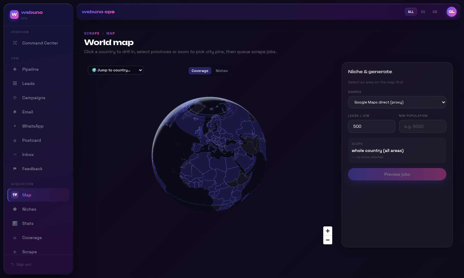464x278 pixels.
Task: Switch region filter to ALL
Action: point(411,12)
